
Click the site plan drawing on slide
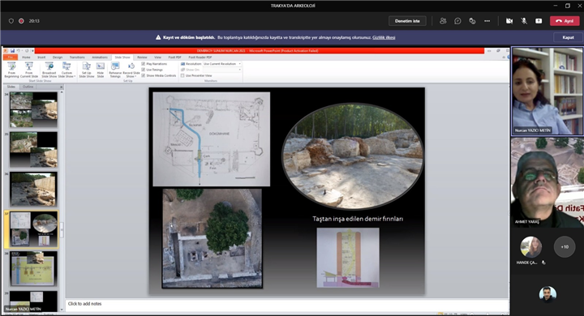point(211,139)
